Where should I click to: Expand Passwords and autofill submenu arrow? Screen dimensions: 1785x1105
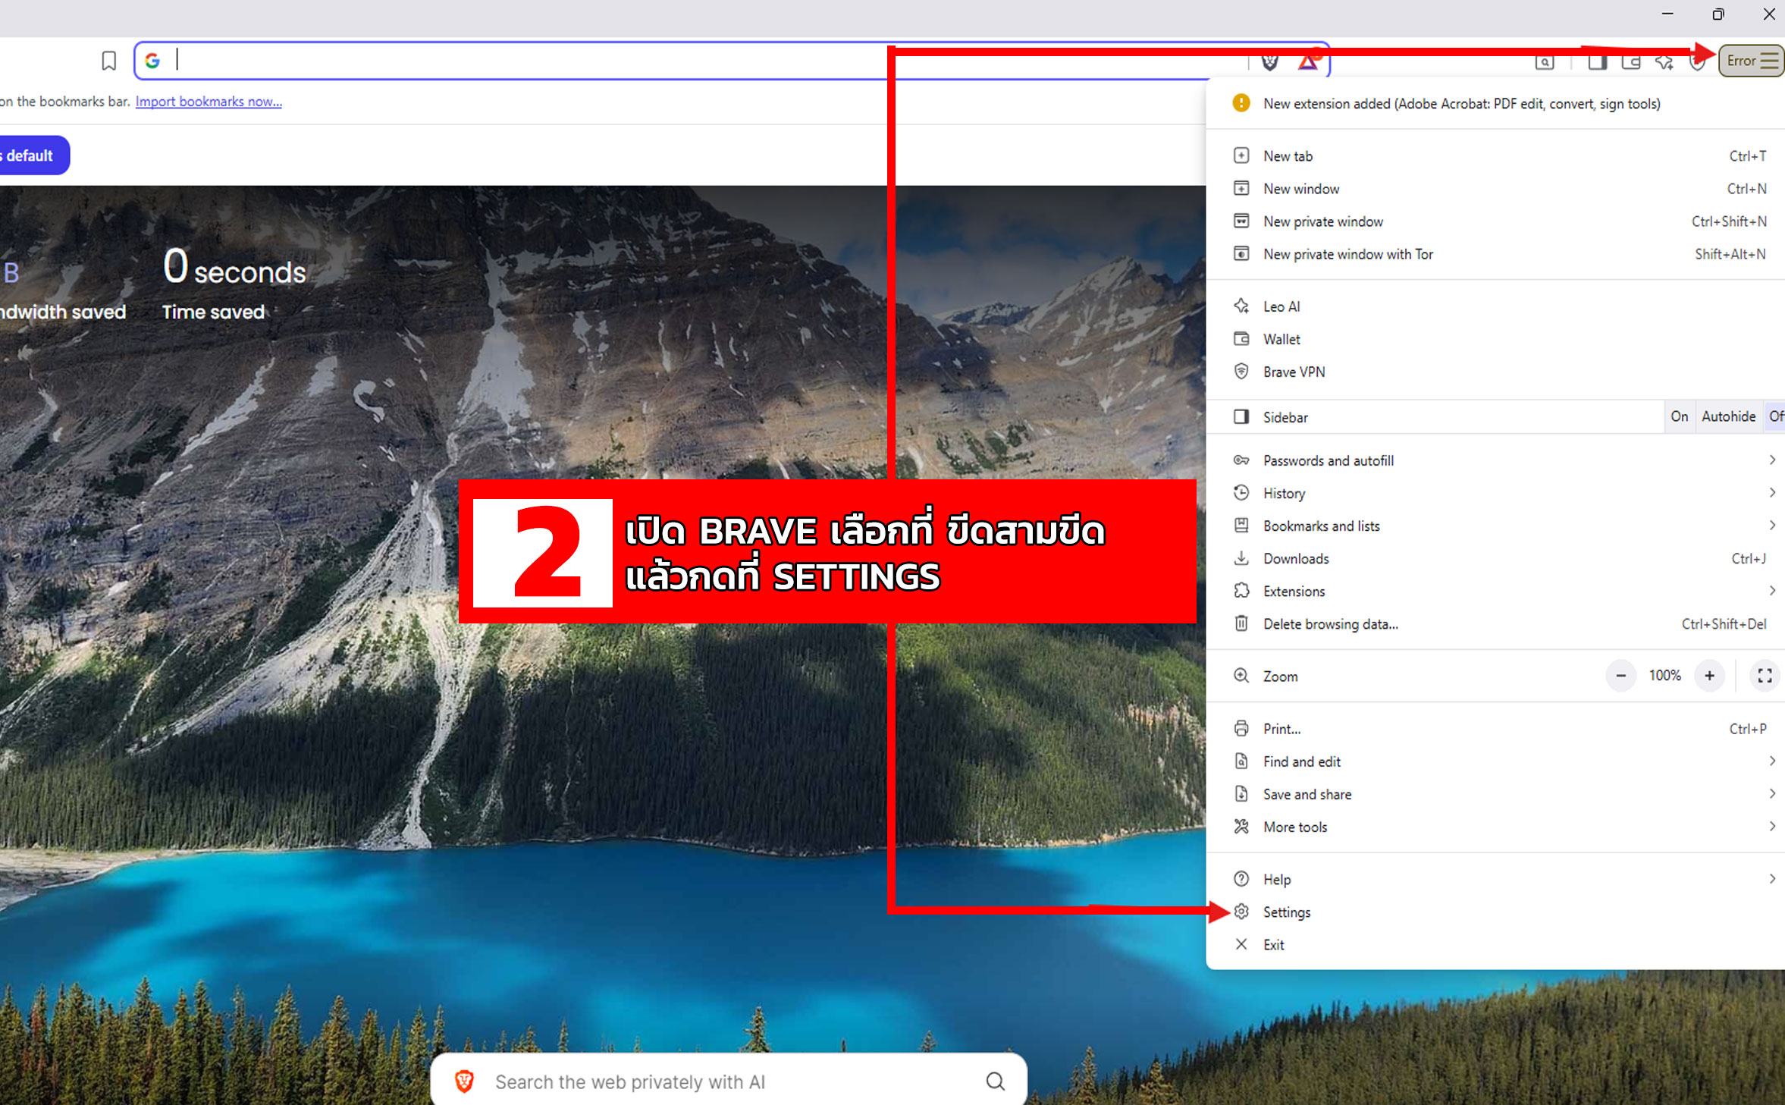[x=1772, y=460]
